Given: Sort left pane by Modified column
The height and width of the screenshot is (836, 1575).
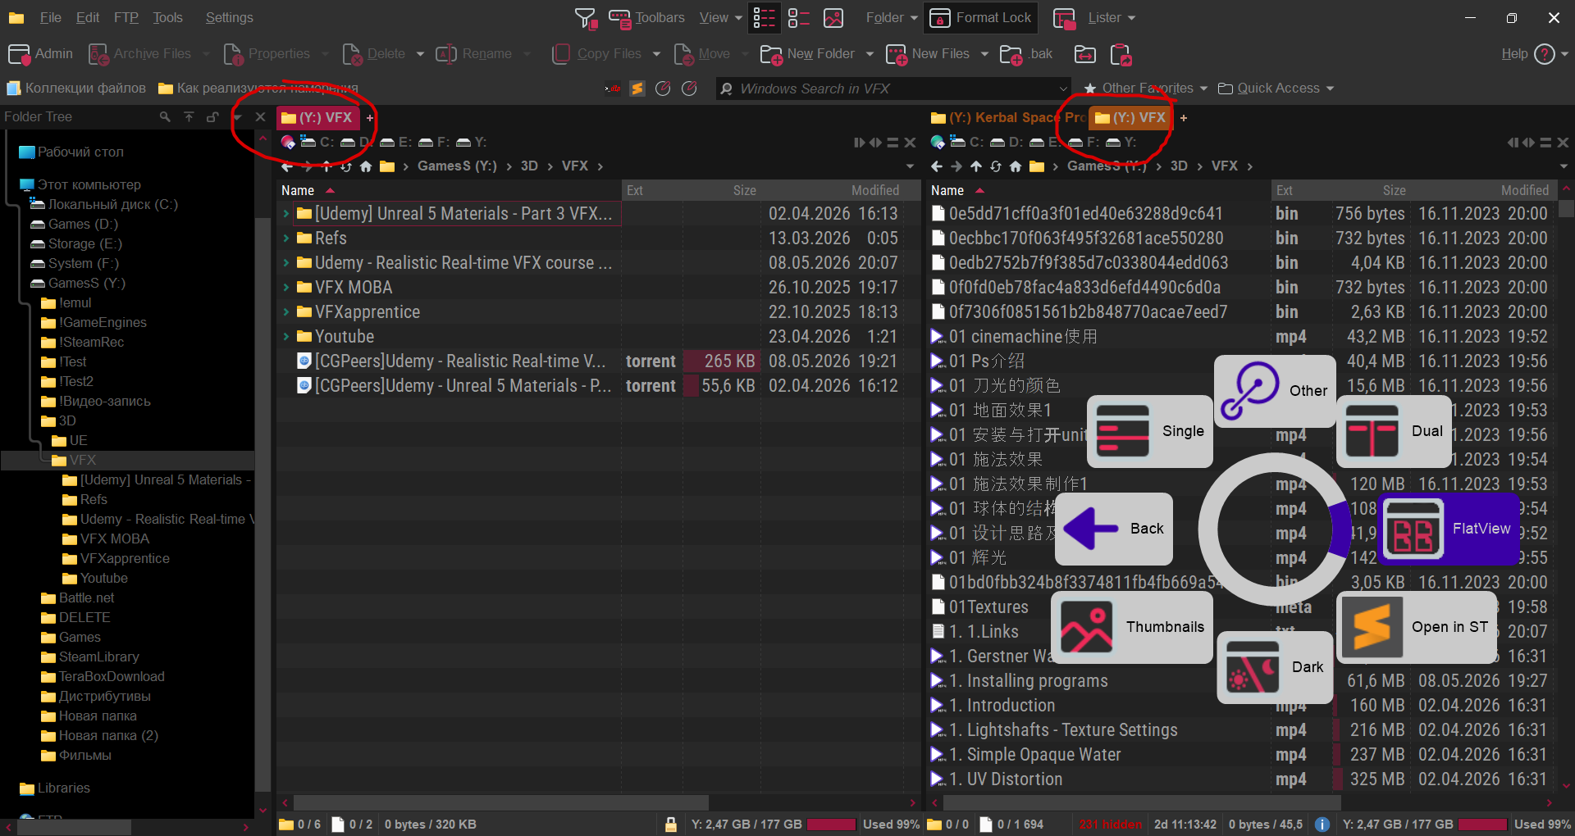Looking at the screenshot, I should tap(874, 190).
